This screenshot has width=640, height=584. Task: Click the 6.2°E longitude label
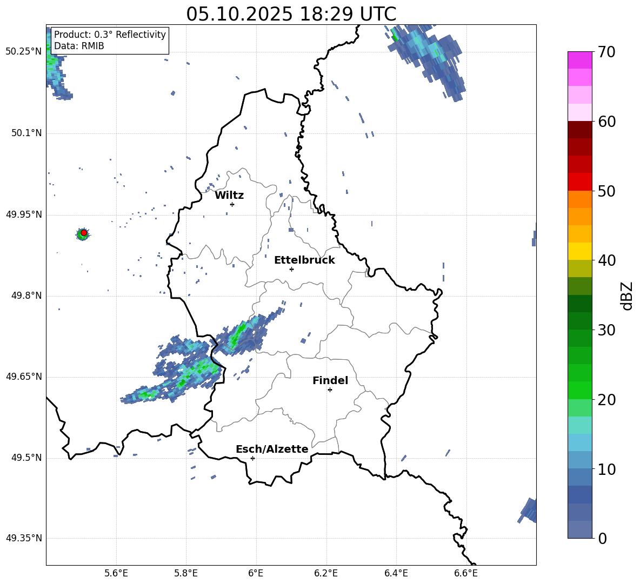coord(326,573)
